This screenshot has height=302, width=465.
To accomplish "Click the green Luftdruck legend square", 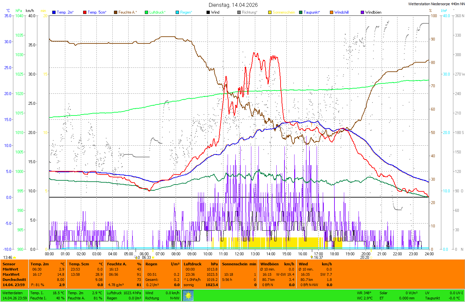I will (x=146, y=12).
